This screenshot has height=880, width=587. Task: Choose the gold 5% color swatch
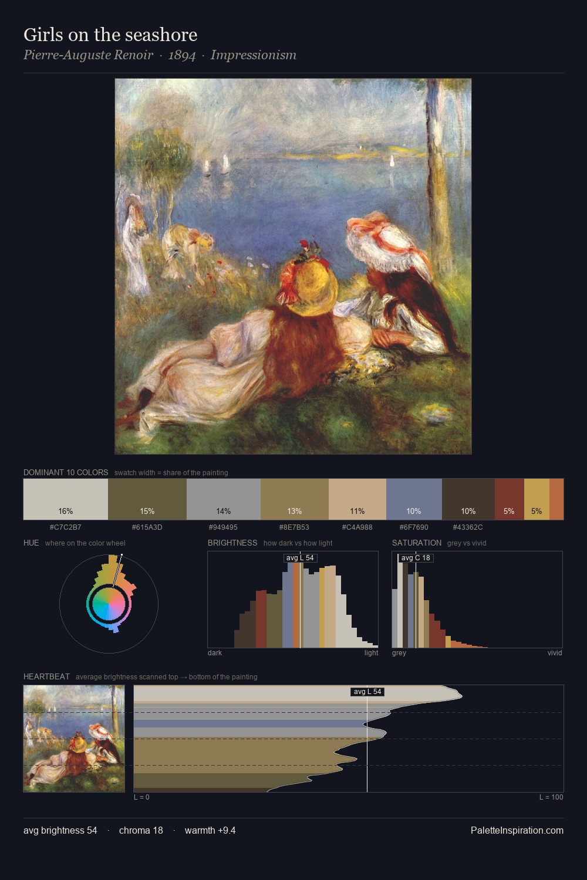537,499
